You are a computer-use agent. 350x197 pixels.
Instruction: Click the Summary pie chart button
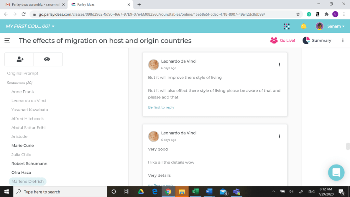317,40
